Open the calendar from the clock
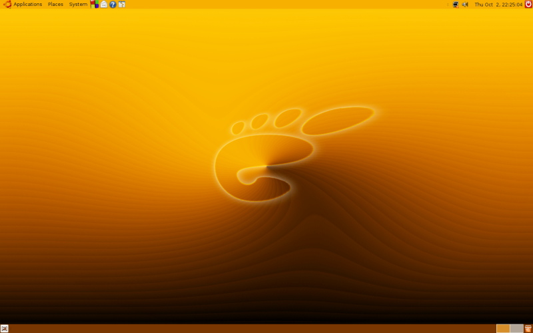 point(498,5)
